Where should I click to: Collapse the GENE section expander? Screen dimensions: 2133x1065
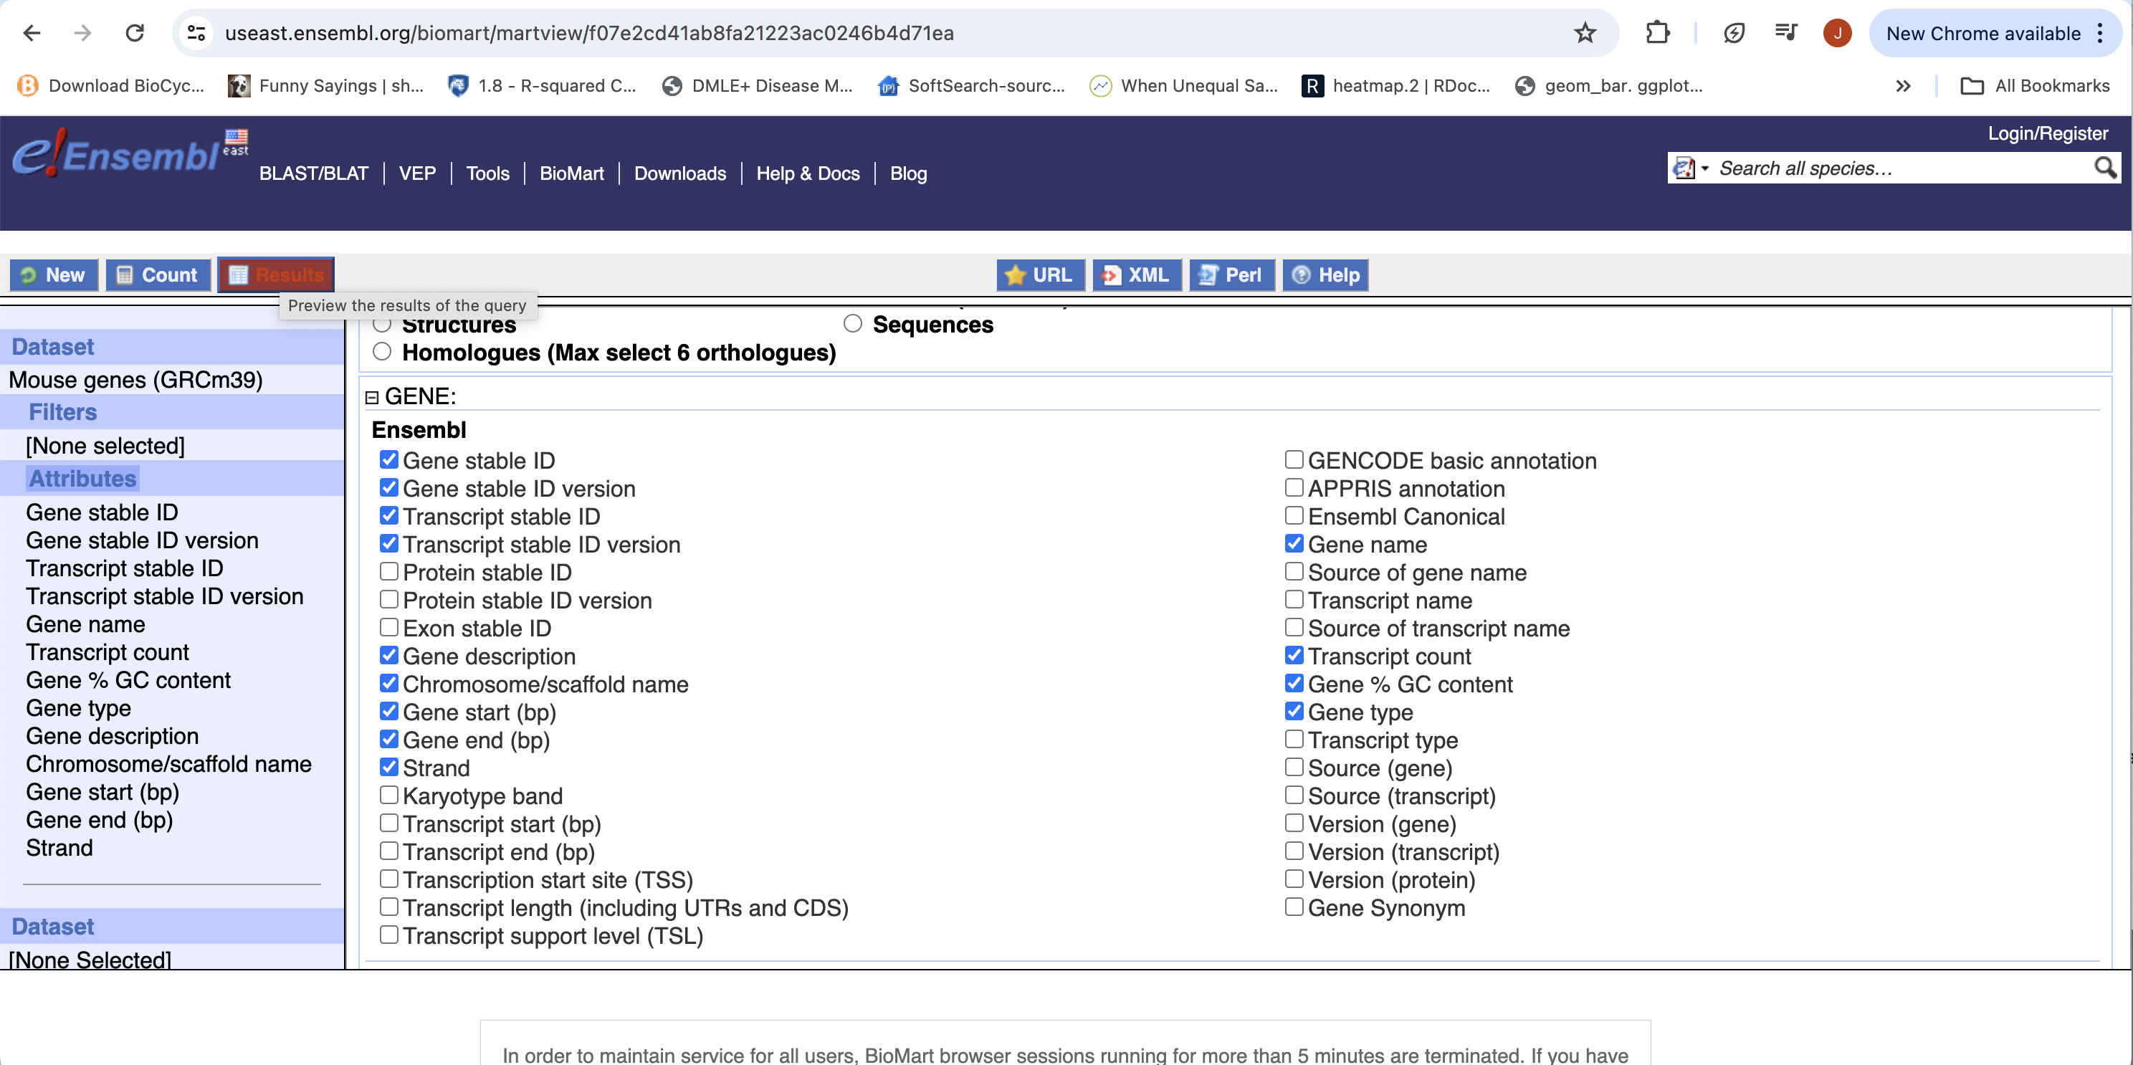click(373, 397)
